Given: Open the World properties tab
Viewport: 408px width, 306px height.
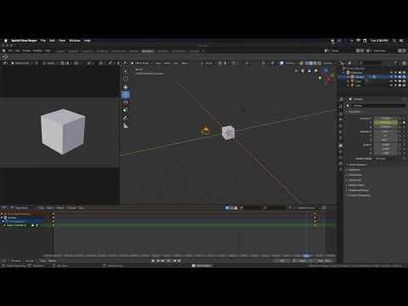Looking at the screenshot, I should tap(341, 139).
